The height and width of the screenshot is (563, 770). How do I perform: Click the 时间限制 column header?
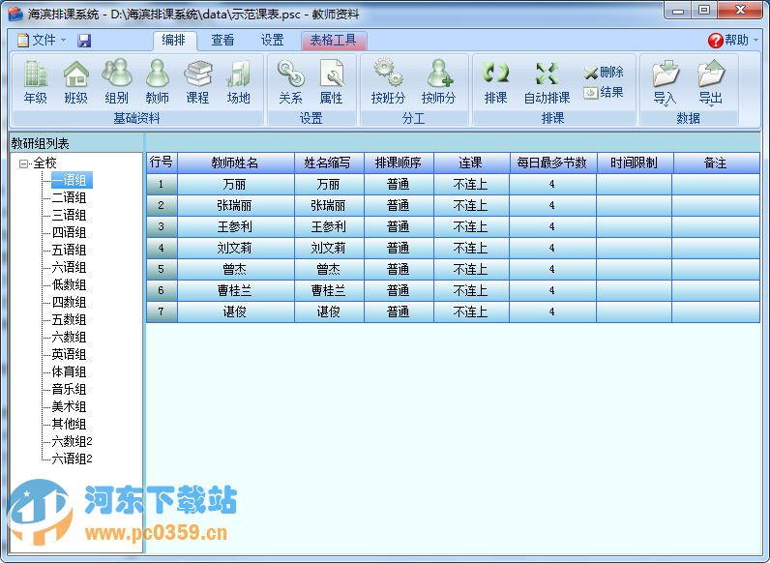(635, 163)
